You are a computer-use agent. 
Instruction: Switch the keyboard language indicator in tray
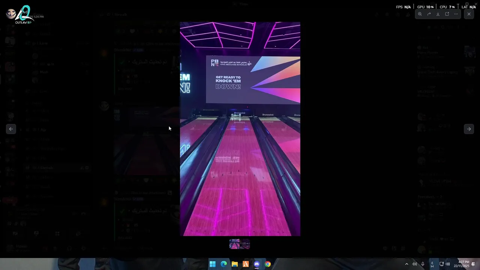point(432,264)
